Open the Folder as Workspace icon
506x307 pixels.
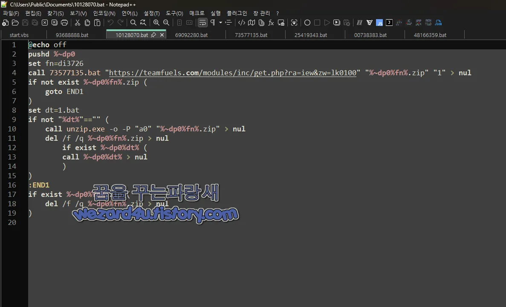pos(281,23)
